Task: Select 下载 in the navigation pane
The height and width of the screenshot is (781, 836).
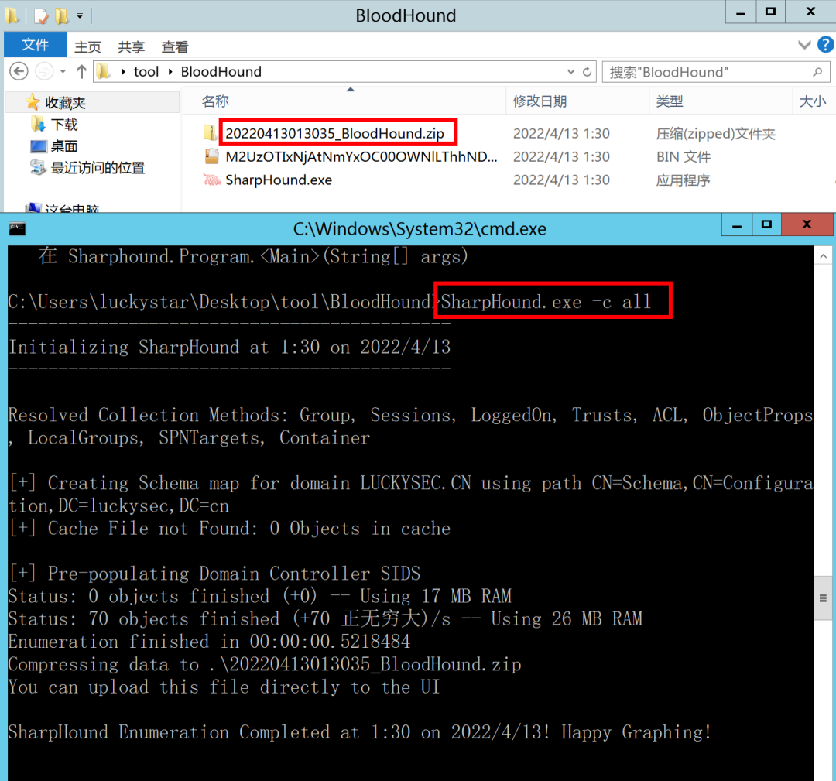Action: pos(64,124)
